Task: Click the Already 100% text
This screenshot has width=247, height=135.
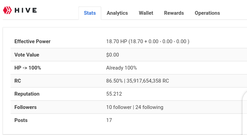Action: tap(121, 68)
